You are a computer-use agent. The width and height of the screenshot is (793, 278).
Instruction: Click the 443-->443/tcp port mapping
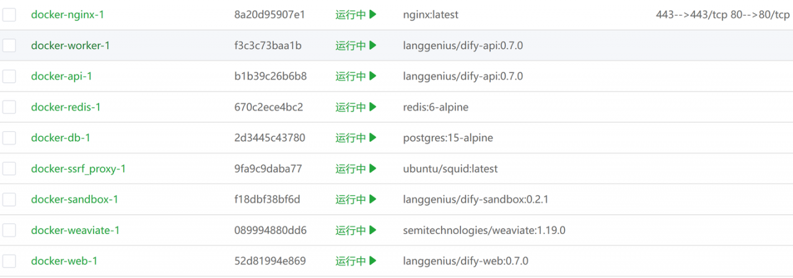(692, 14)
